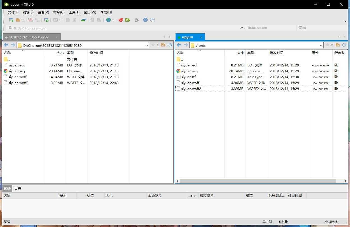
Task: Refresh the remote /fonts pane
Action: 344,45
